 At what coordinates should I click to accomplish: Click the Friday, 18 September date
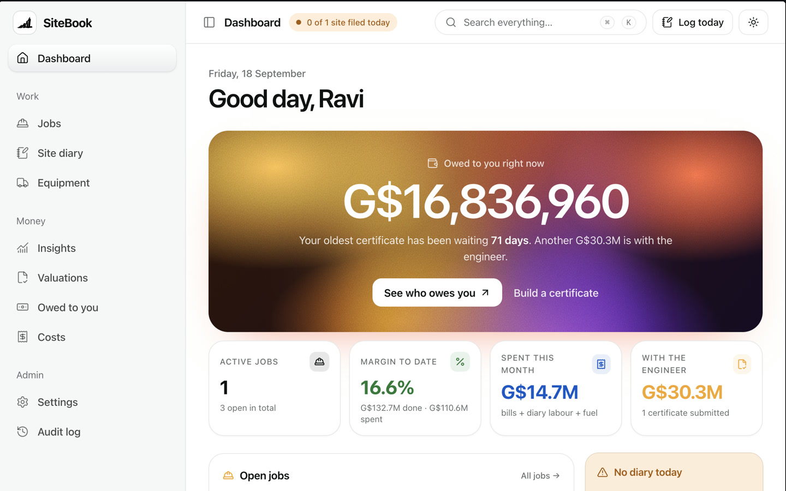pyautogui.click(x=257, y=74)
